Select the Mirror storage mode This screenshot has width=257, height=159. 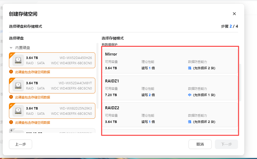coord(170,61)
